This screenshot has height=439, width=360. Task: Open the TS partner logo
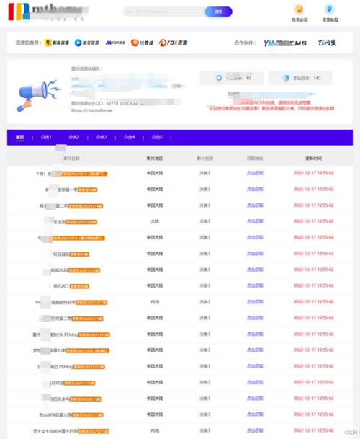(x=327, y=43)
